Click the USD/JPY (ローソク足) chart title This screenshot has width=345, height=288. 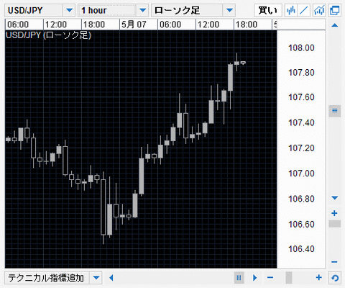(x=49, y=35)
